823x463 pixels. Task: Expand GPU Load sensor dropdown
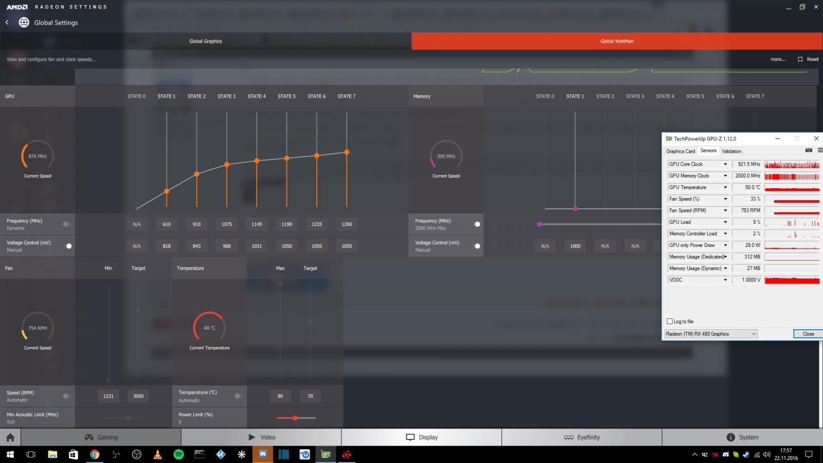(x=725, y=222)
